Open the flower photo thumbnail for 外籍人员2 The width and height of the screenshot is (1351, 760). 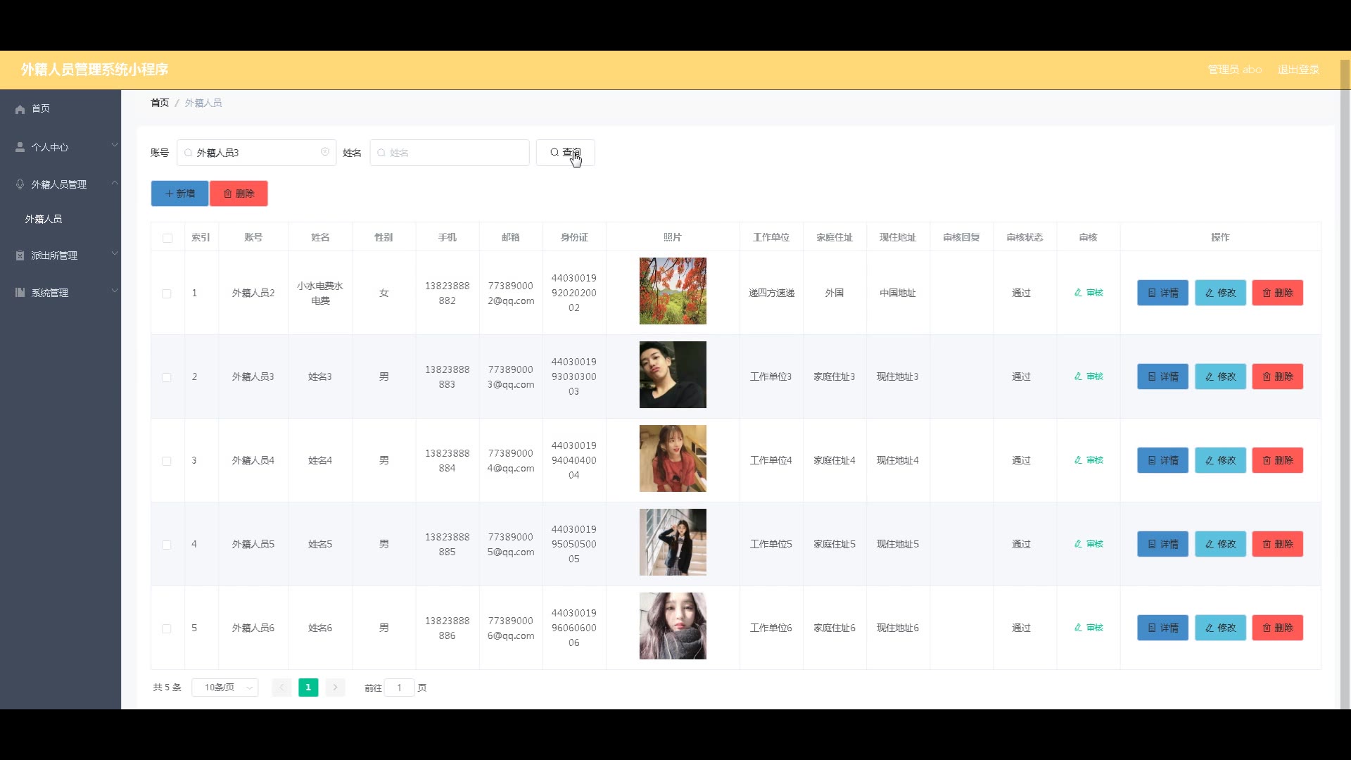tap(673, 291)
